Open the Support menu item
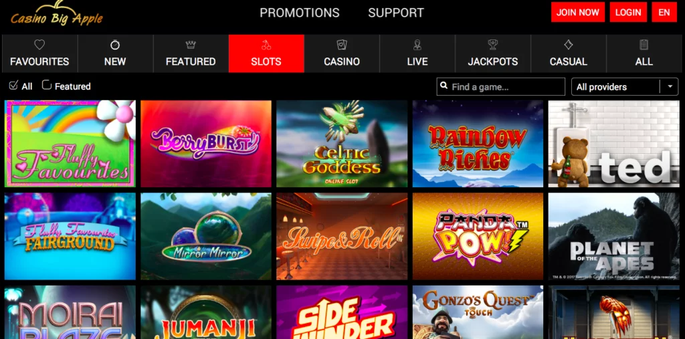This screenshot has width=685, height=339. [x=396, y=13]
